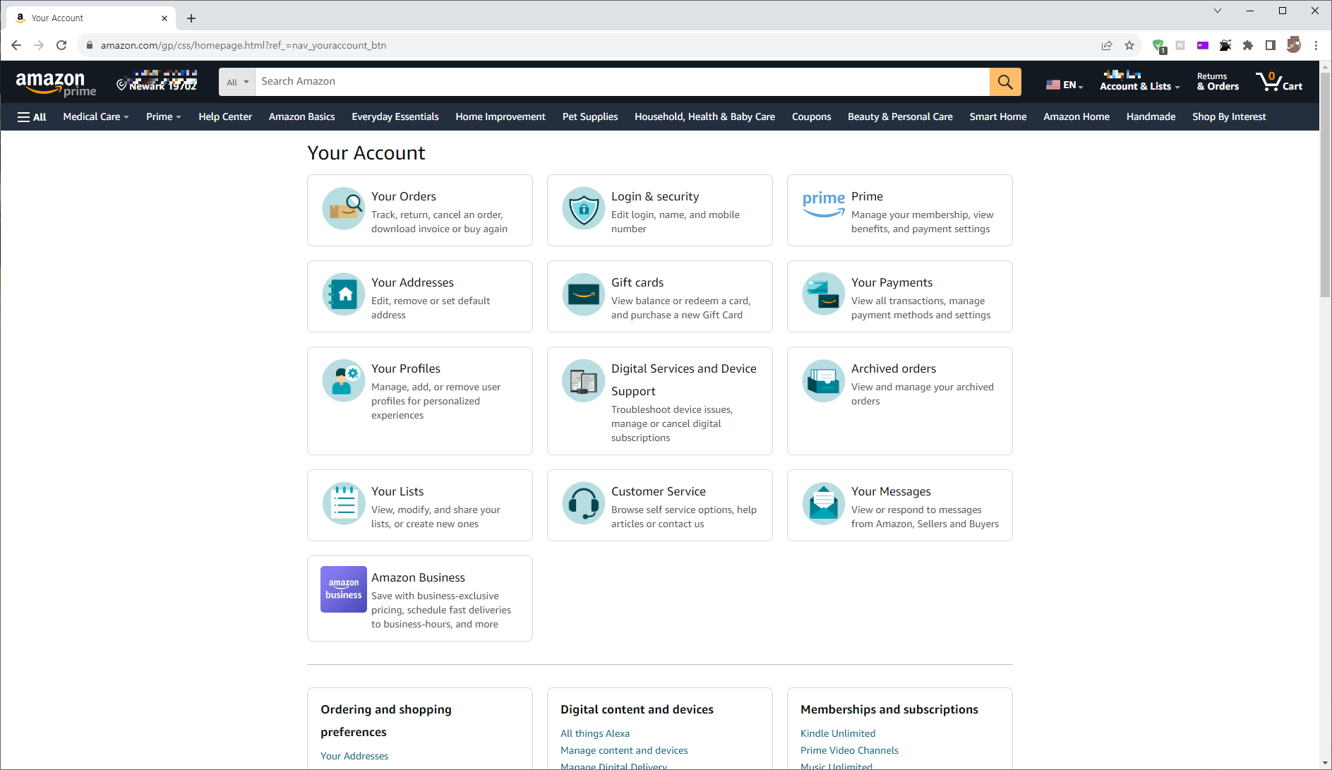1332x770 pixels.
Task: Open the EN language selector dropdown
Action: click(x=1064, y=85)
